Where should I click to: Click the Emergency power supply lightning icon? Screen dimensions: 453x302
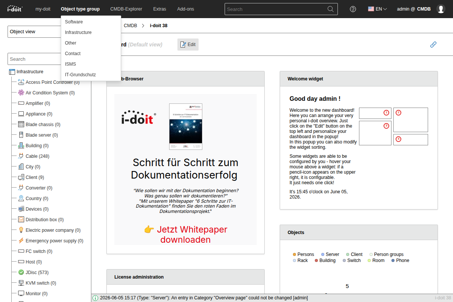(21, 241)
